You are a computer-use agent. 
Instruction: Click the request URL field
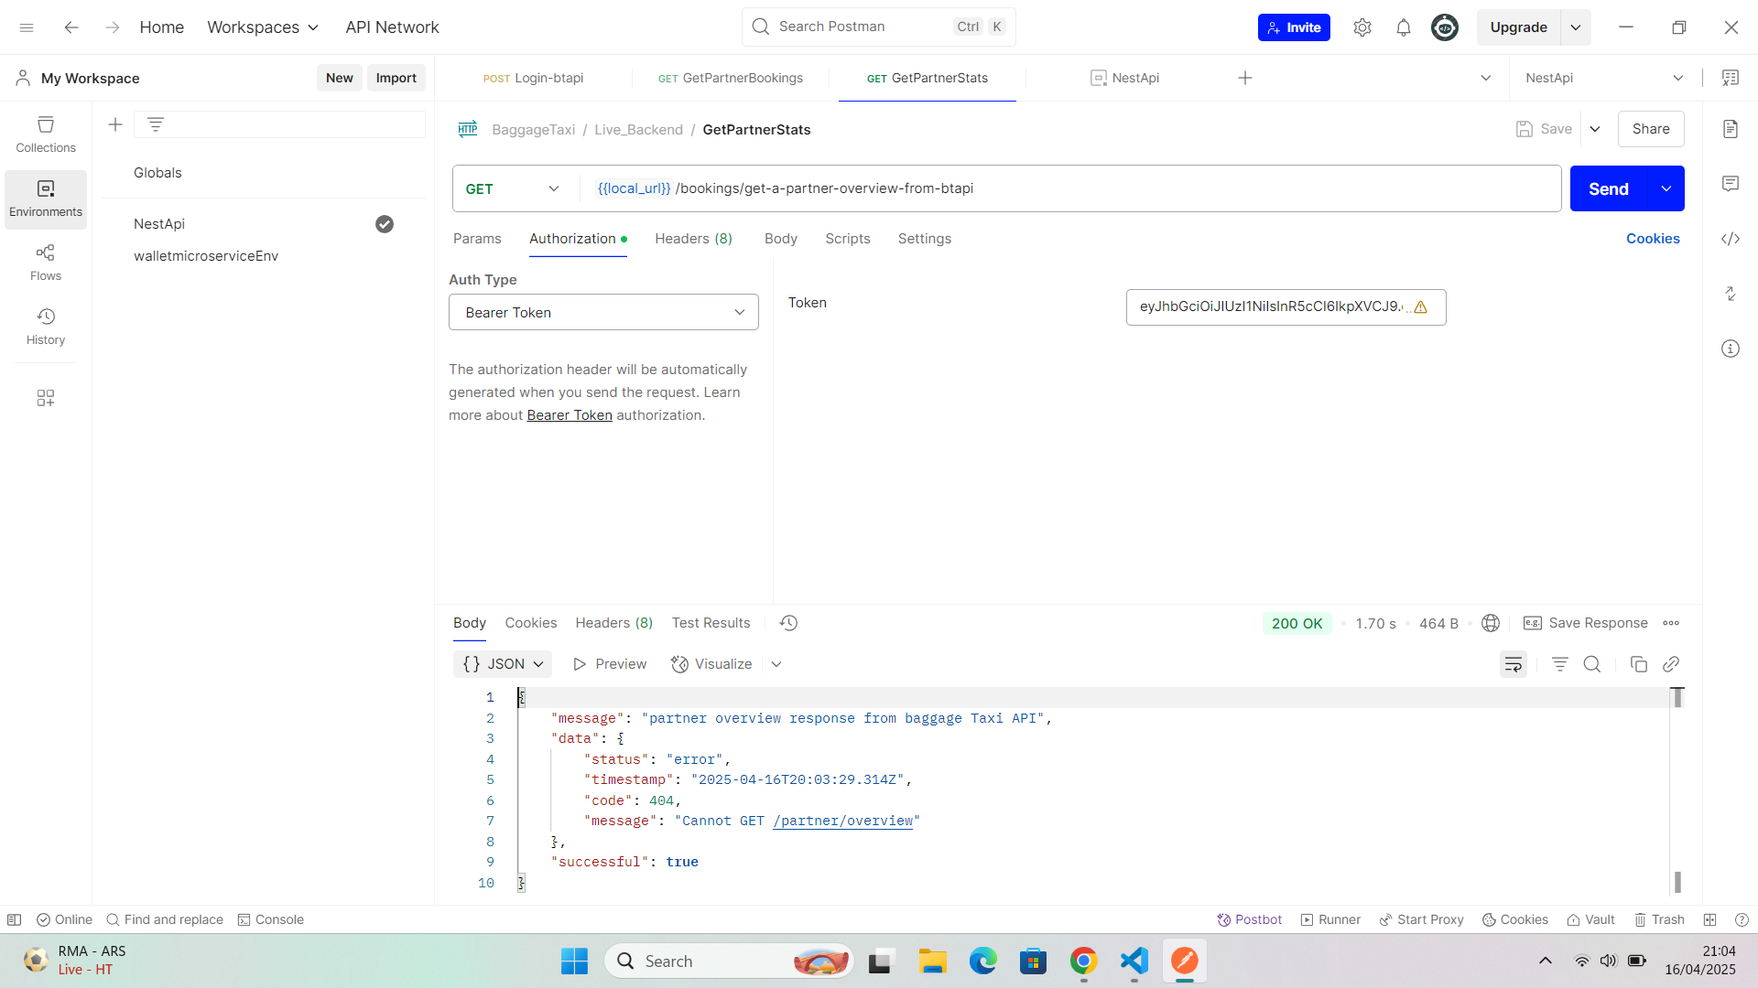click(1070, 188)
